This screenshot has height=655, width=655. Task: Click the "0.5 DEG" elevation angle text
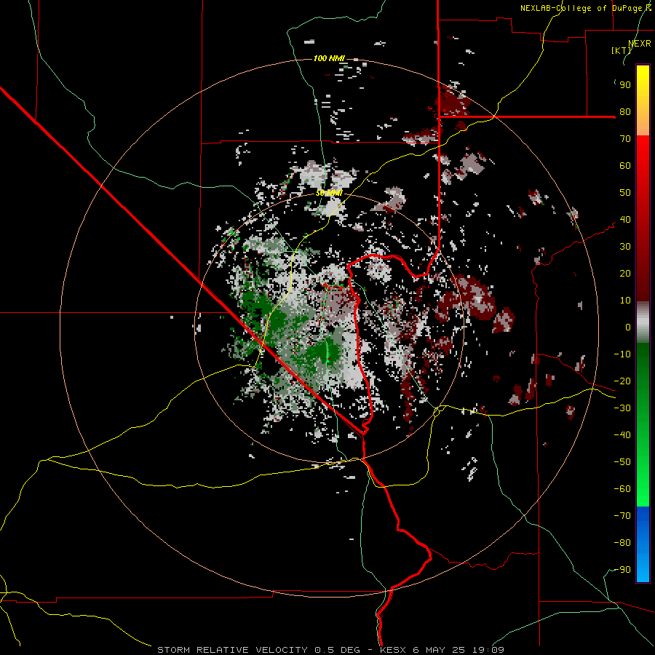point(338,650)
